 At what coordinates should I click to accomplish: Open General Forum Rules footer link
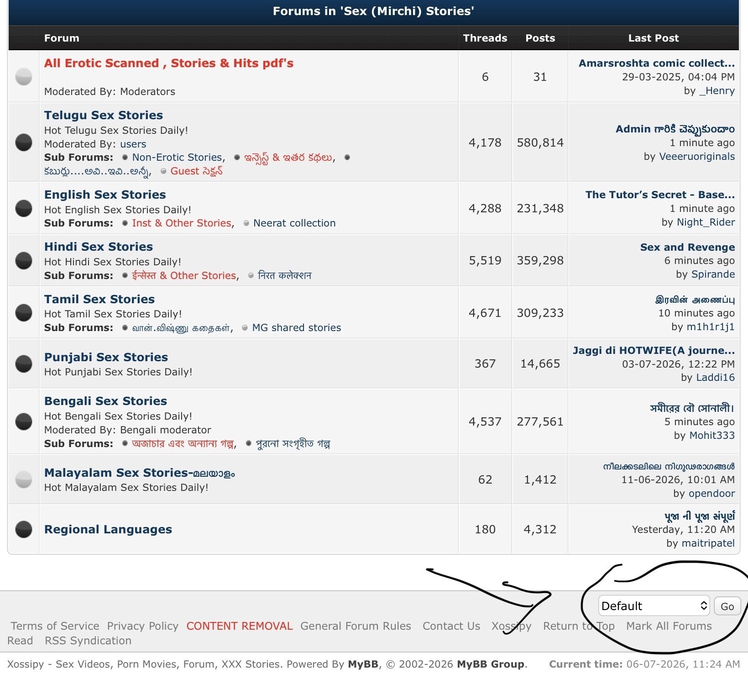pyautogui.click(x=356, y=626)
